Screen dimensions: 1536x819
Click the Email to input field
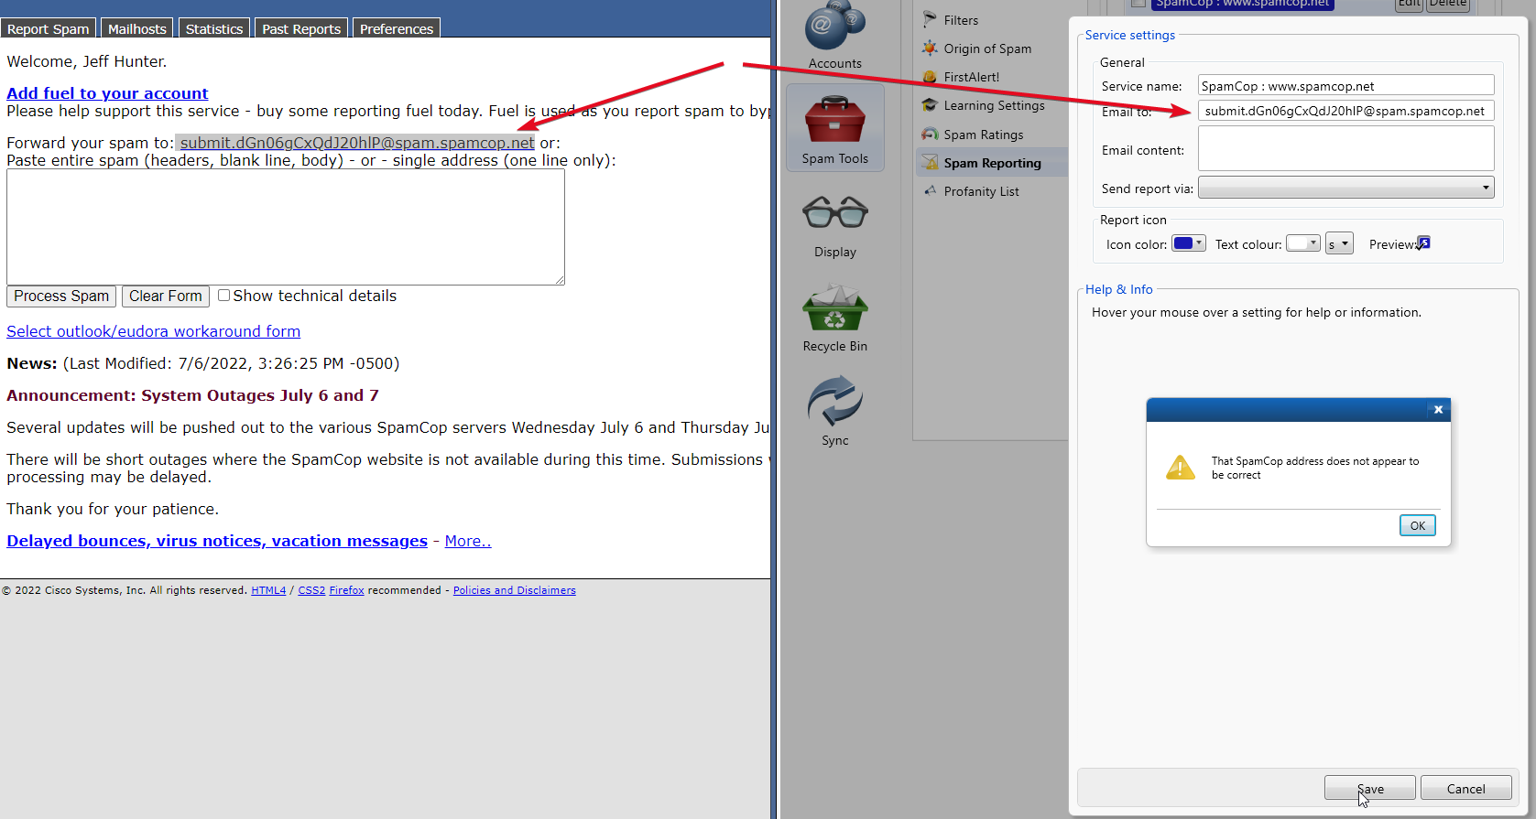[1345, 111]
